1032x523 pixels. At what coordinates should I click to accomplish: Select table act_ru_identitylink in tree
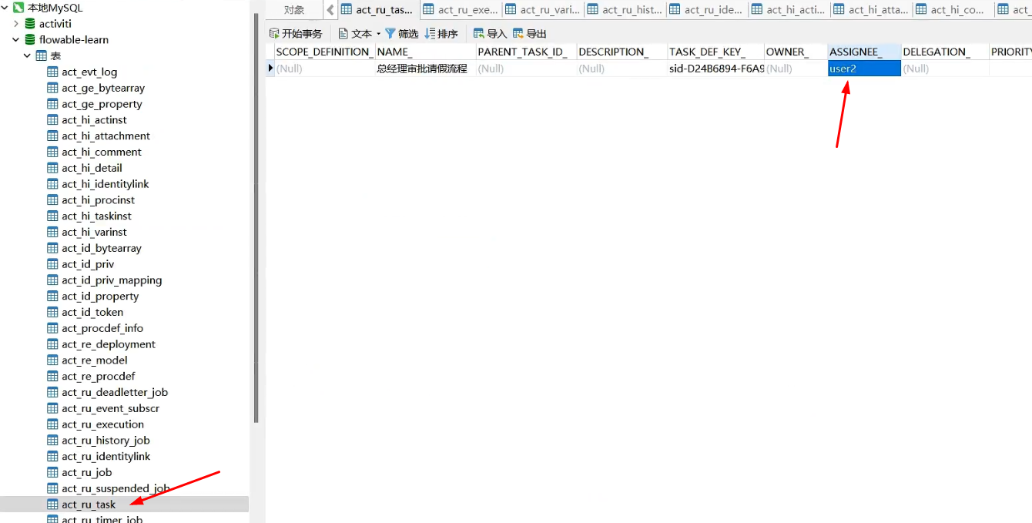point(106,457)
